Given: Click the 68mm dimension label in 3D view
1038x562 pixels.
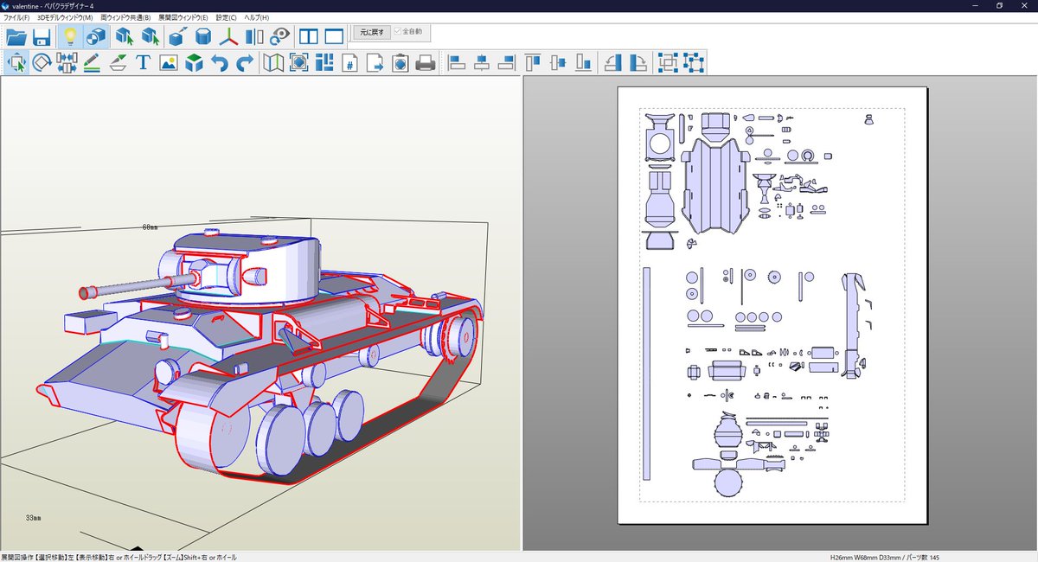Looking at the screenshot, I should pyautogui.click(x=150, y=227).
